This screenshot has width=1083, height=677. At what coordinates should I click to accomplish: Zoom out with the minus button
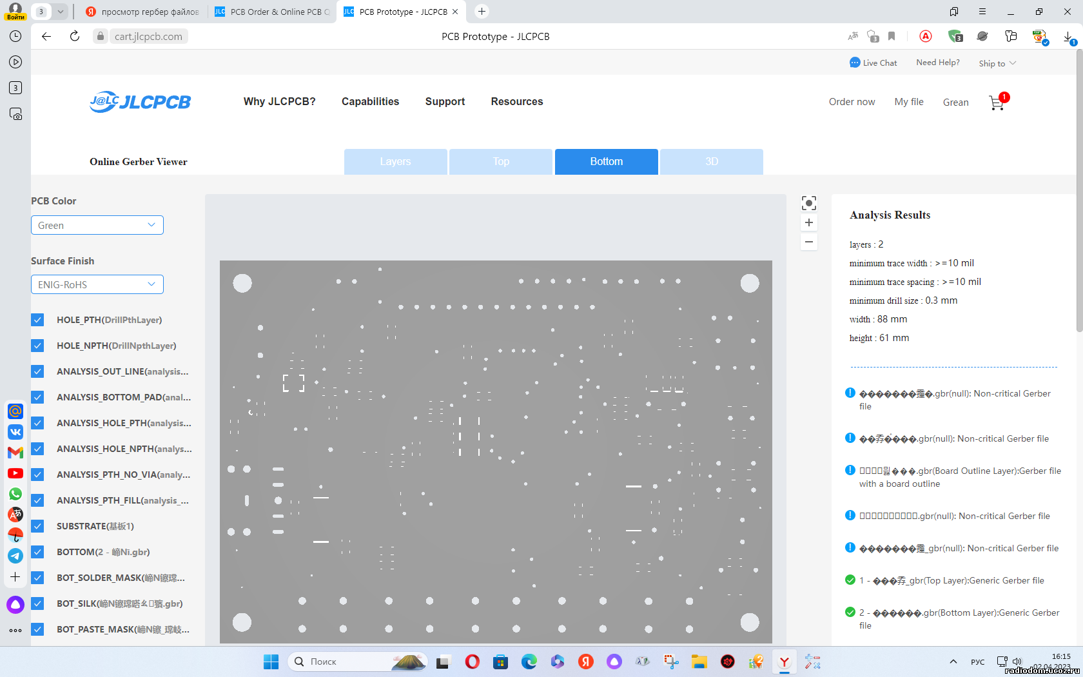tap(809, 242)
